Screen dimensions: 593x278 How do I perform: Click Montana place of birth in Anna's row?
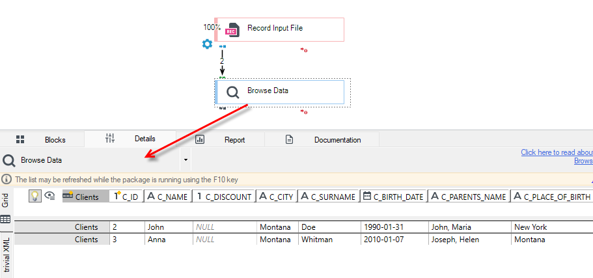click(x=552, y=240)
